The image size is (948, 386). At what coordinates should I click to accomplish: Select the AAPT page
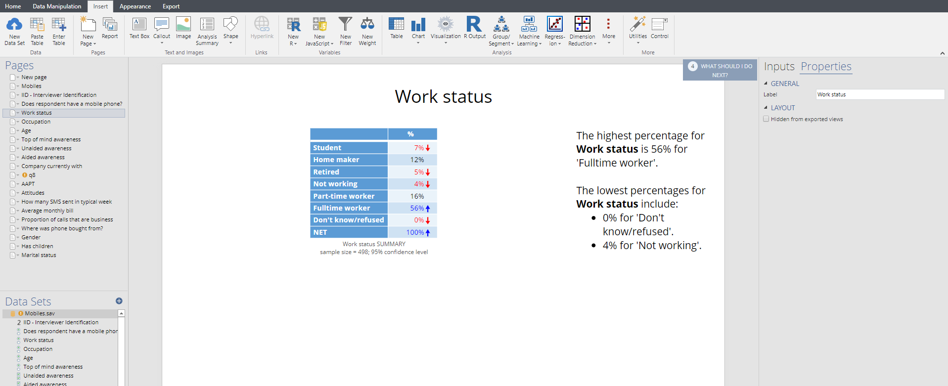(x=28, y=184)
